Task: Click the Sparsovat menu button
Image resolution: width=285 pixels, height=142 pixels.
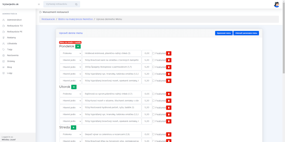Action: pyautogui.click(x=224, y=33)
